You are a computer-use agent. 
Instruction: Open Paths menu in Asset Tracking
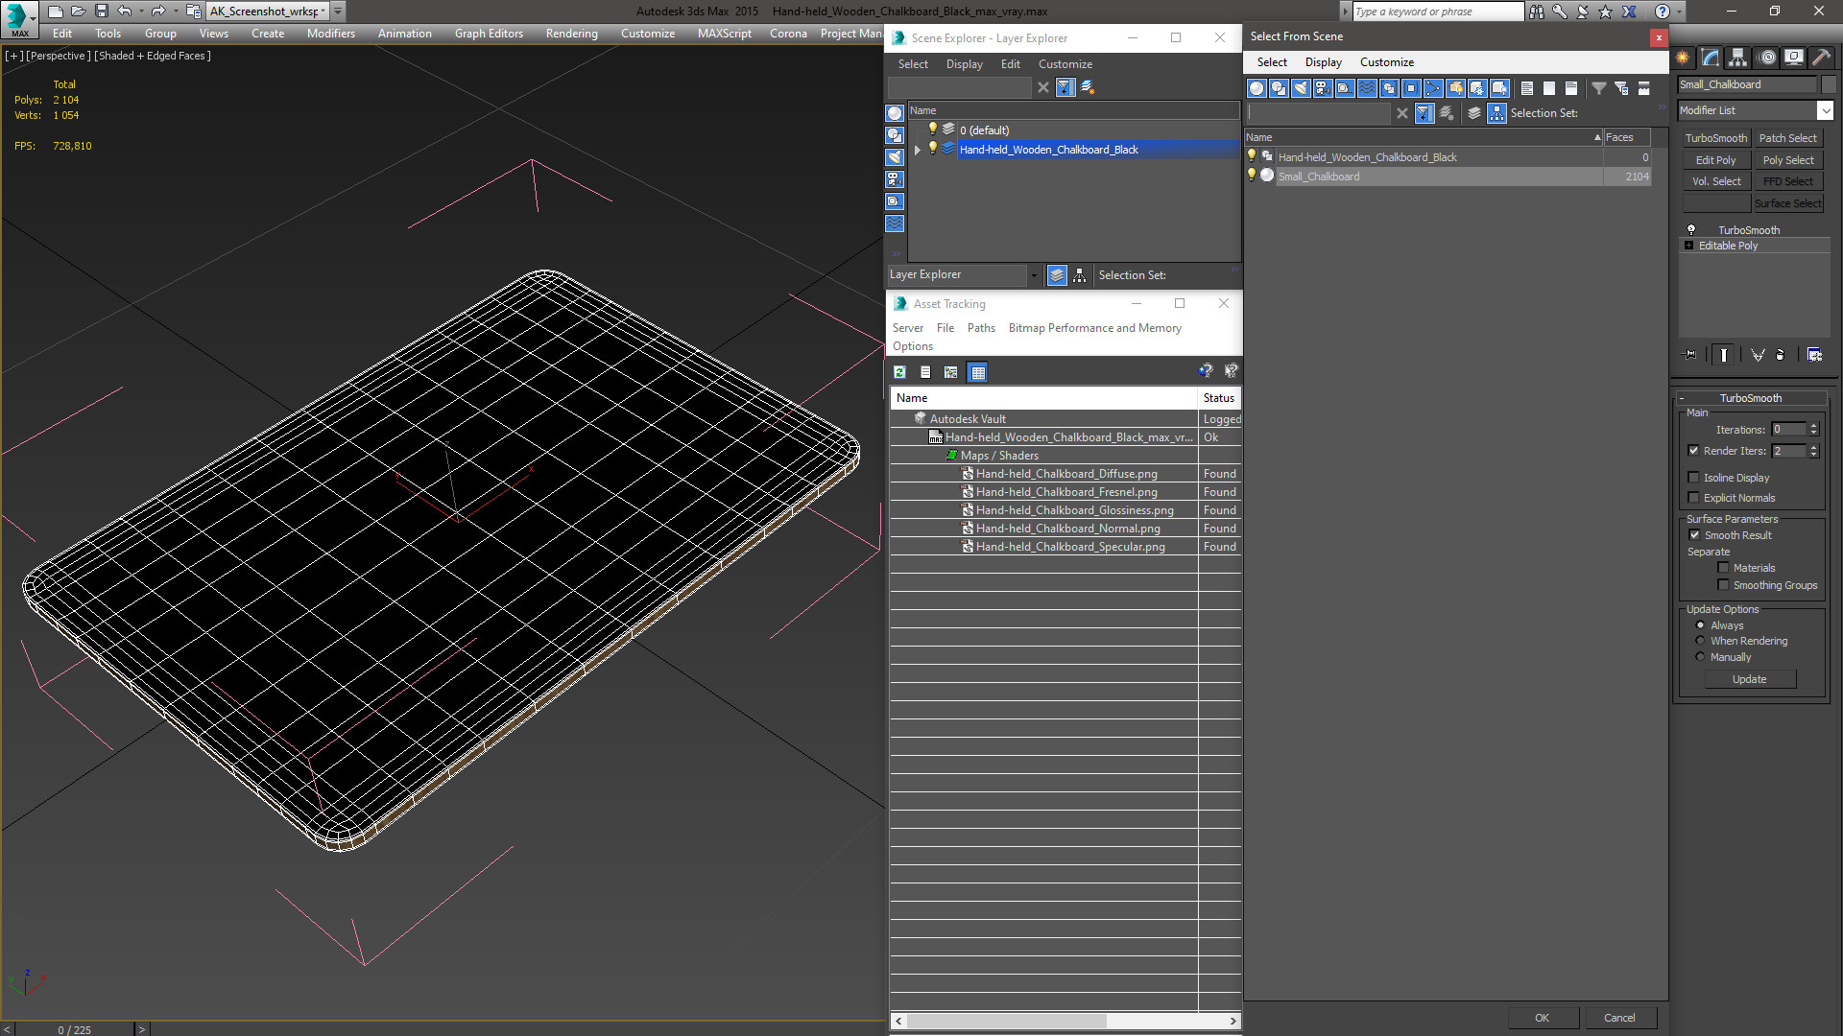coord(980,328)
